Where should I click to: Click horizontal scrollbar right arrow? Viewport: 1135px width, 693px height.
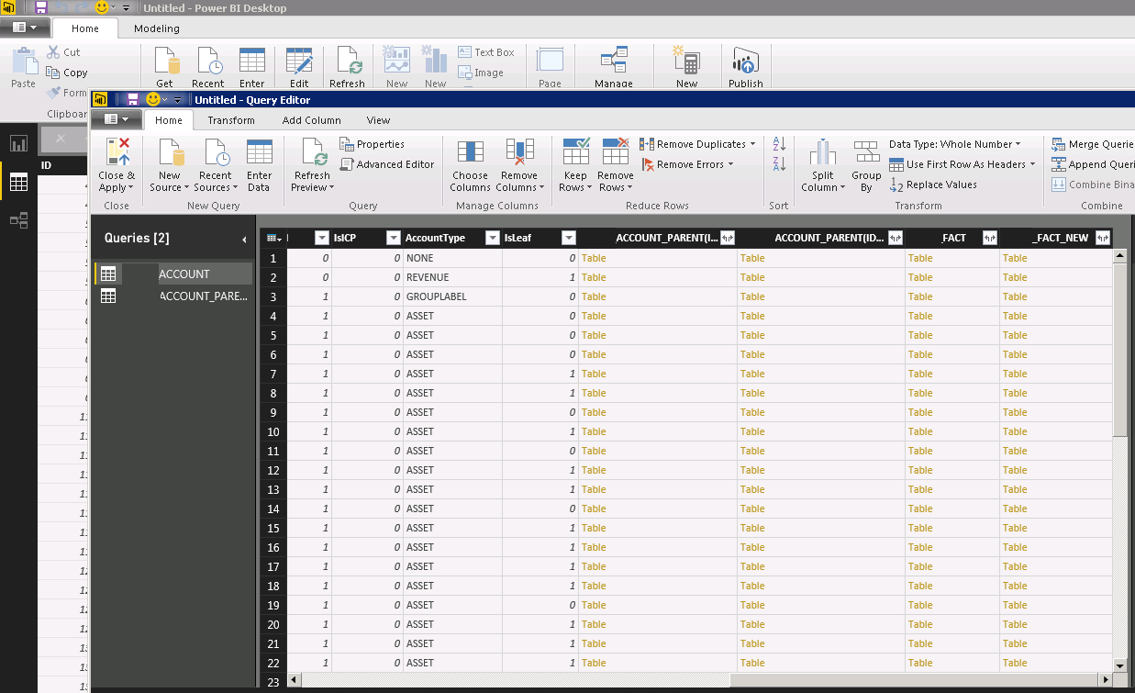click(1105, 680)
